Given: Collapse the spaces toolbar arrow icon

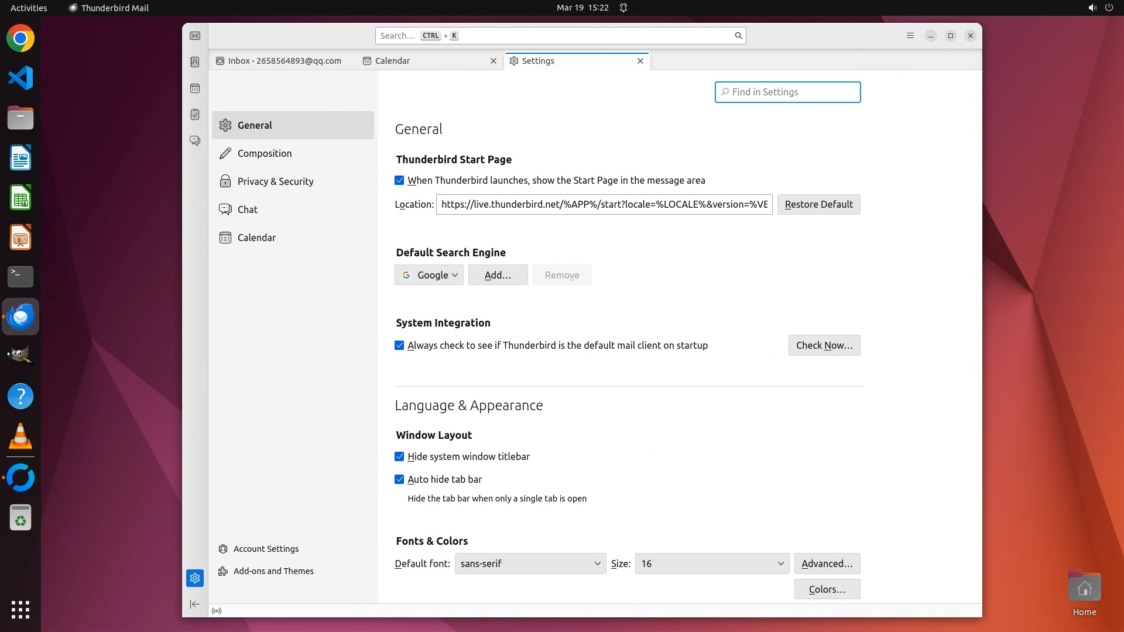Looking at the screenshot, I should click(195, 604).
